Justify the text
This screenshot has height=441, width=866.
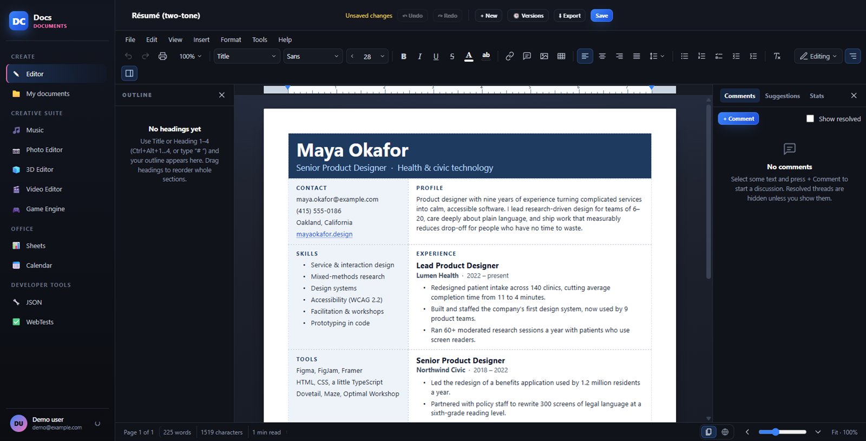637,56
